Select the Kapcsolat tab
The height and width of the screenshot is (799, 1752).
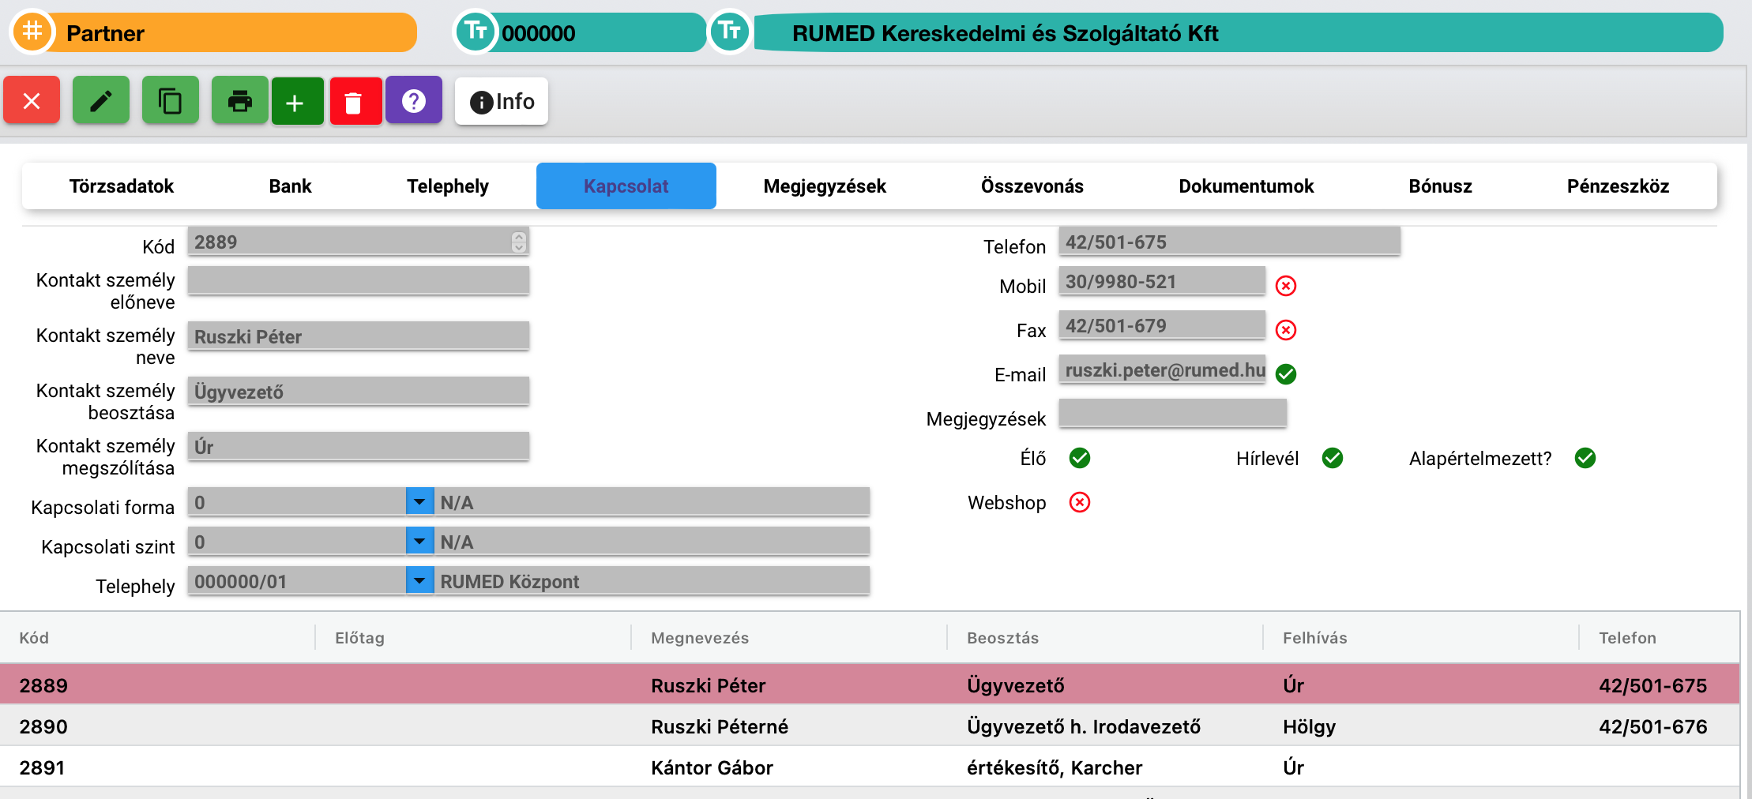[626, 186]
